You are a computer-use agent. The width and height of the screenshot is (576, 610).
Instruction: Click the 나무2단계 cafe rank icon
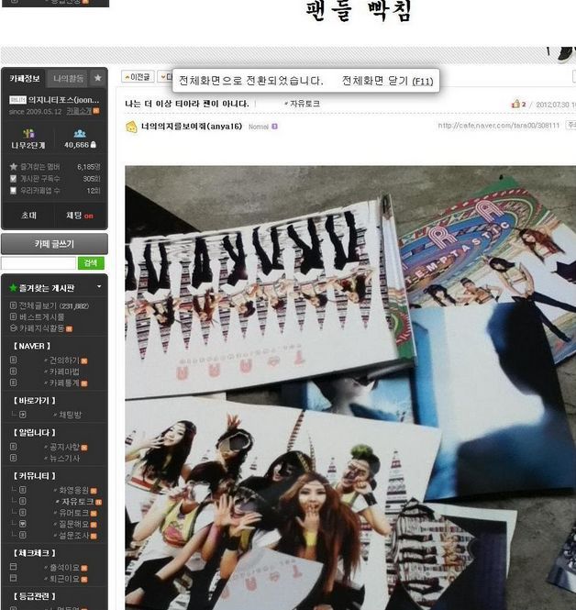tap(28, 134)
